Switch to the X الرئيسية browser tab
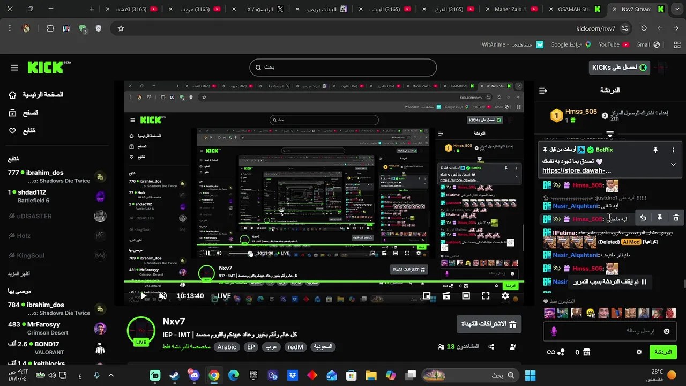 coord(263,9)
